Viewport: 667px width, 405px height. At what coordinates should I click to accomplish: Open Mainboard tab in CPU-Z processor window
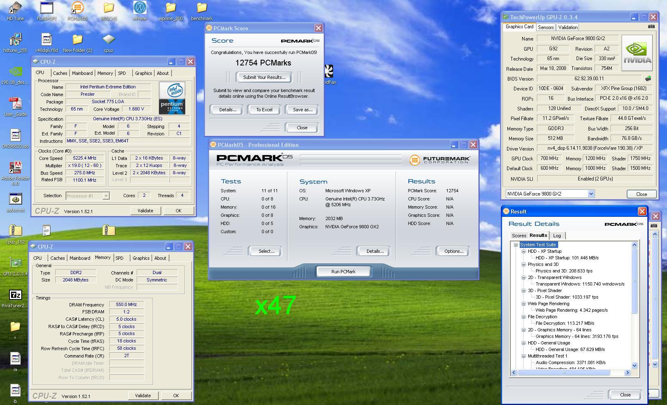82,73
